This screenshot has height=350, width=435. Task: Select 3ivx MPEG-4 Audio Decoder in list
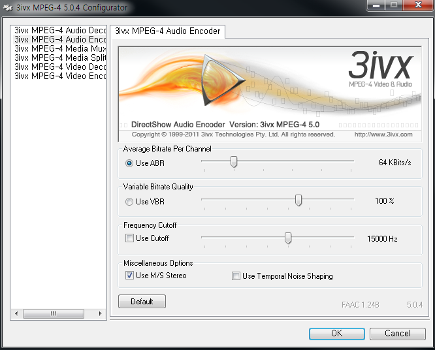(x=59, y=30)
